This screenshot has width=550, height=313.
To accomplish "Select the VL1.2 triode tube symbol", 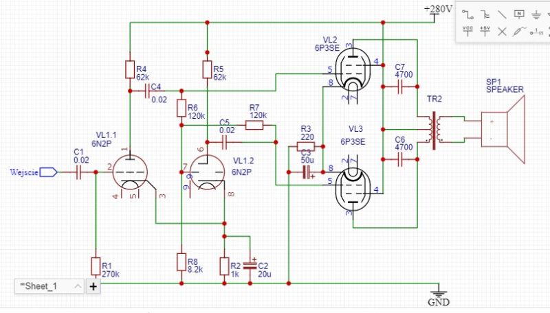I will tap(208, 172).
